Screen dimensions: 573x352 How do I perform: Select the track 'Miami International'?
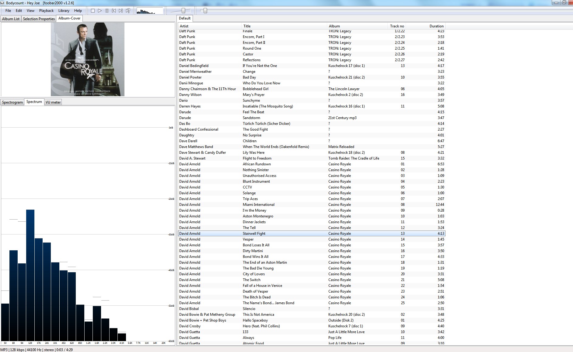pyautogui.click(x=312, y=205)
